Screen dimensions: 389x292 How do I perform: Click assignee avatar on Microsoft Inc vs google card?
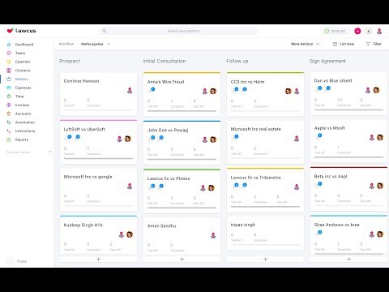130,186
